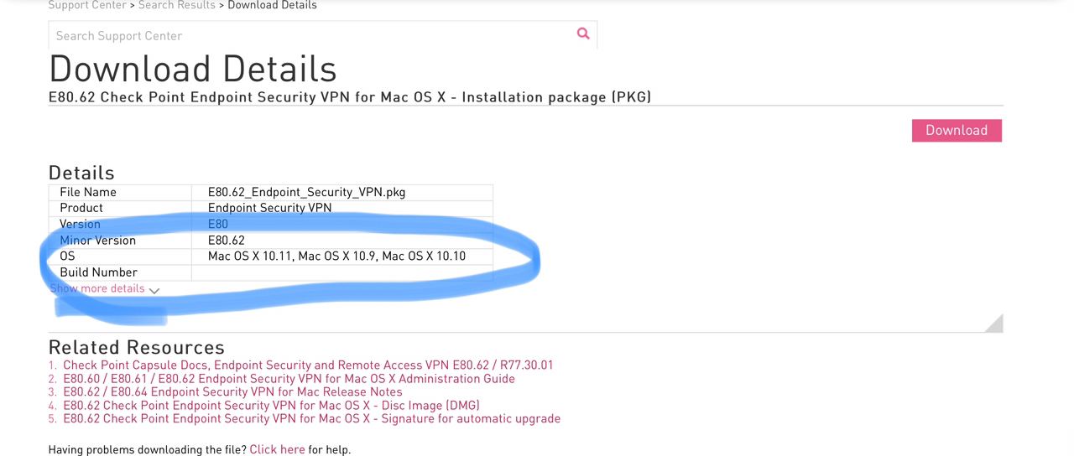Click the Show more details link
Image resolution: width=1074 pixels, height=456 pixels.
[x=97, y=288]
